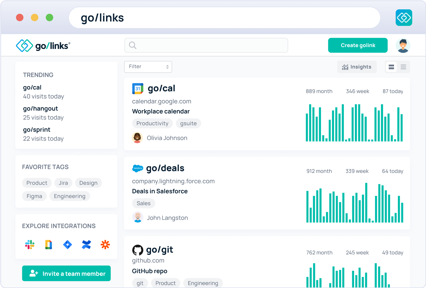426x288 pixels.
Task: Click the Slack integration icon
Action: pos(29,244)
